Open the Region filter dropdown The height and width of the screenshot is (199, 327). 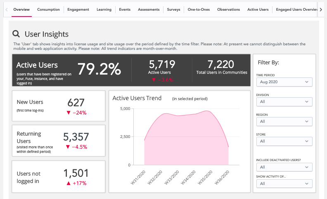click(x=284, y=122)
